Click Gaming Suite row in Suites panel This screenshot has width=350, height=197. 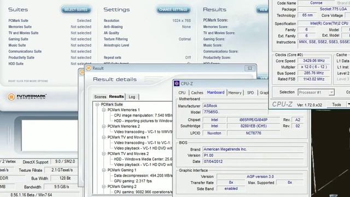point(50,39)
